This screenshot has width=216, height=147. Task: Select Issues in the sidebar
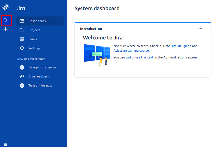click(40, 39)
